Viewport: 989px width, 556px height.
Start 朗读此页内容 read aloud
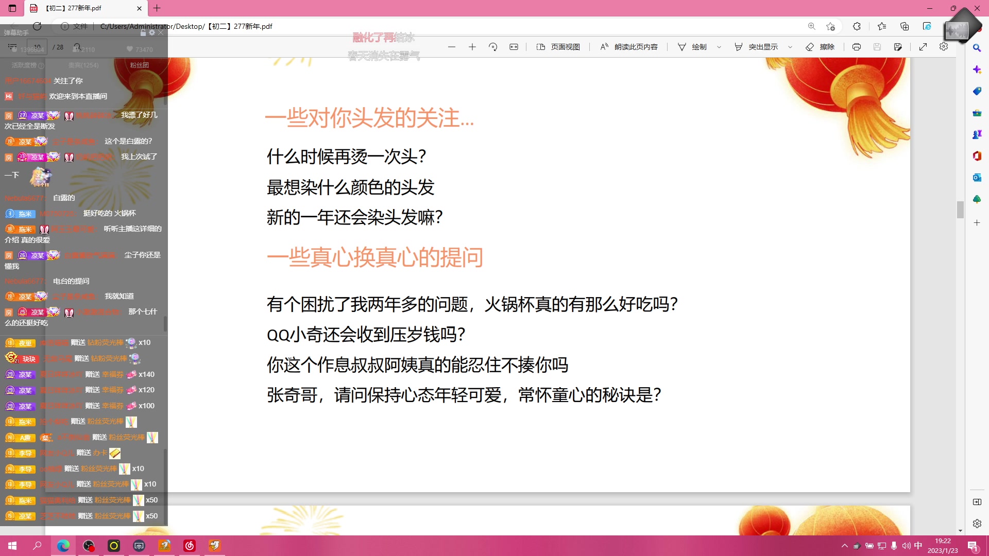(x=629, y=47)
